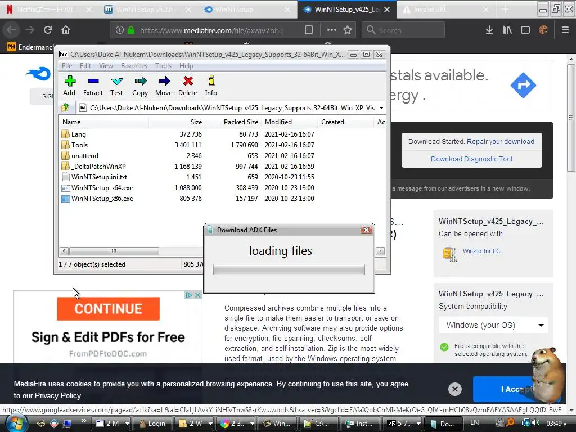The image size is (576, 432).
Task: Expand the 2 M taskbar group arrow
Action: pos(127,424)
